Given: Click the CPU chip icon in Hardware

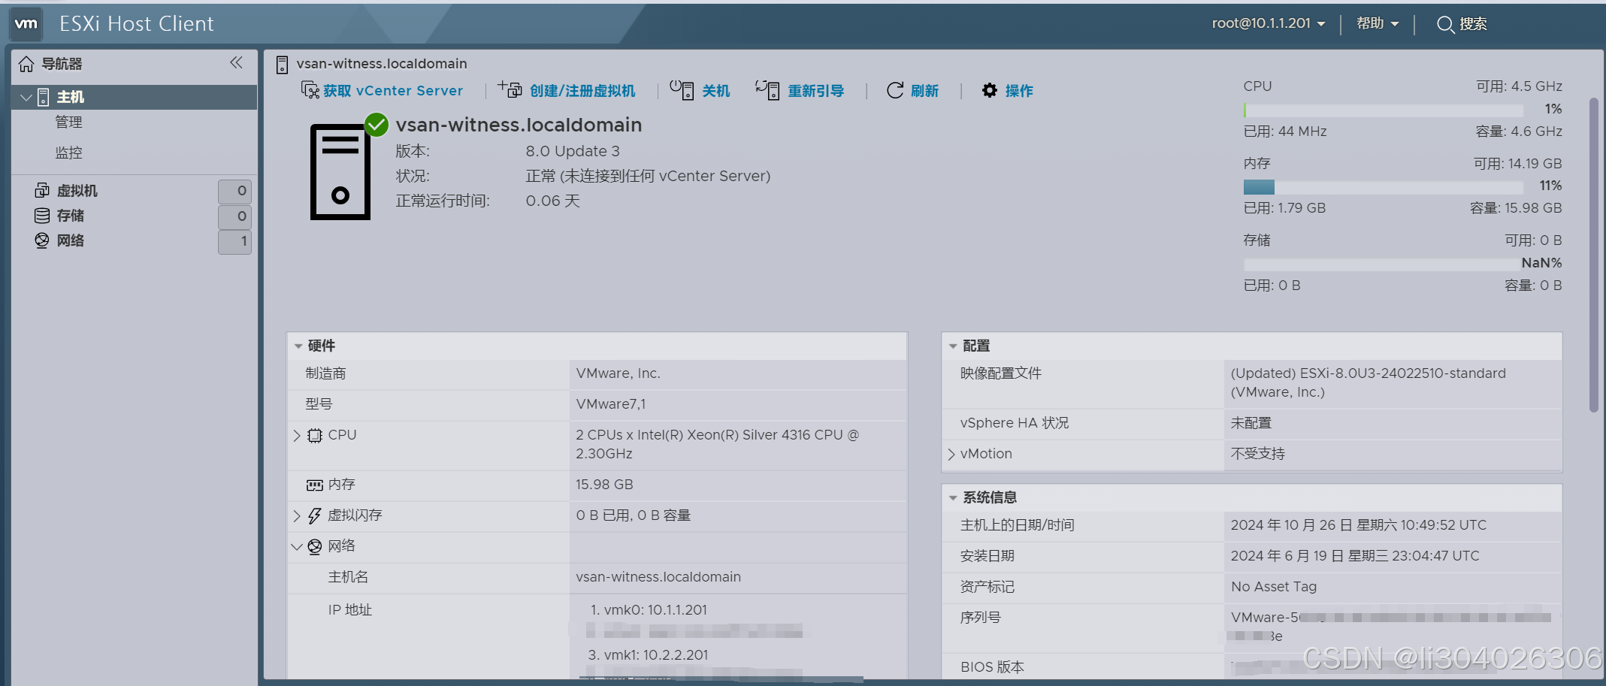Looking at the screenshot, I should tap(315, 436).
